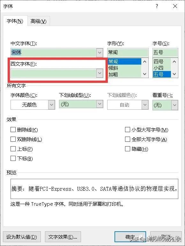Open the 着重号 dropdown
Viewport: 185px width, 246px height.
[x=175, y=105]
